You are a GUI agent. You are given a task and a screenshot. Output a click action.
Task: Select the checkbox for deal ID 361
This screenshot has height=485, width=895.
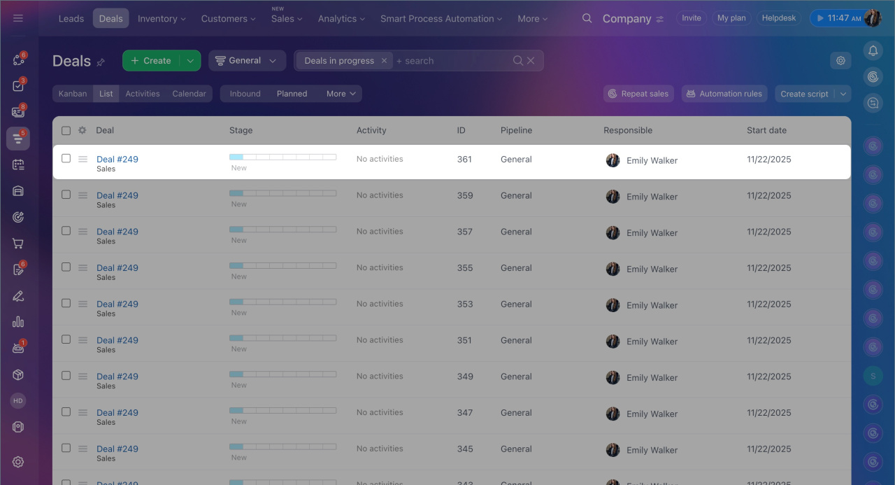[66, 159]
